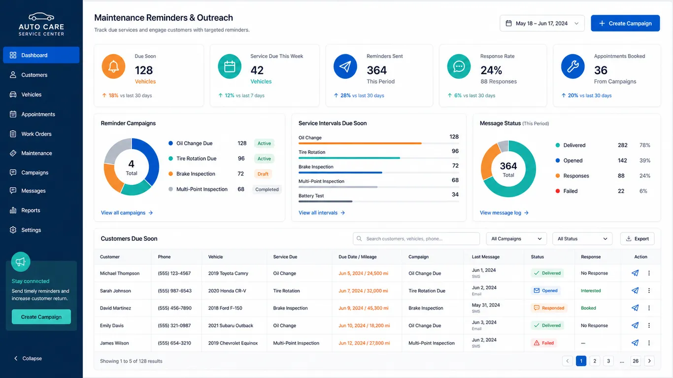Open more actions for James Wilson
The height and width of the screenshot is (378, 673).
(649, 343)
